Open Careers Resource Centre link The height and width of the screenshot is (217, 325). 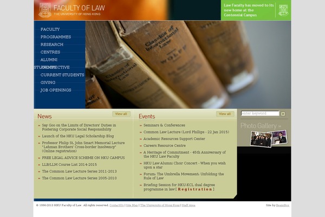pyautogui.click(x=165, y=145)
